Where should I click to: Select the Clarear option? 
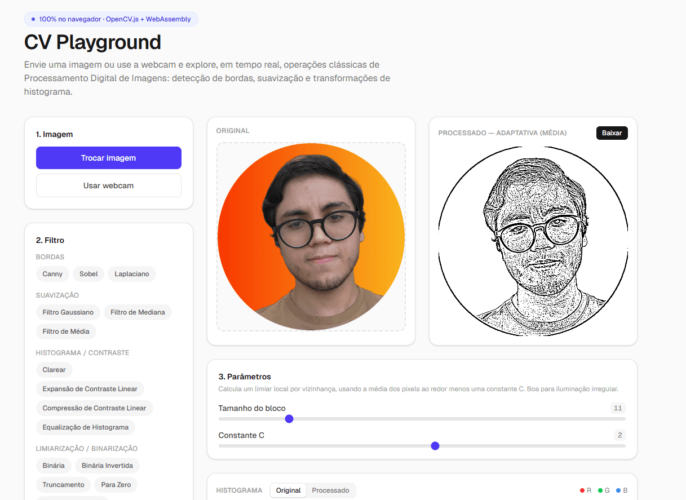point(54,370)
